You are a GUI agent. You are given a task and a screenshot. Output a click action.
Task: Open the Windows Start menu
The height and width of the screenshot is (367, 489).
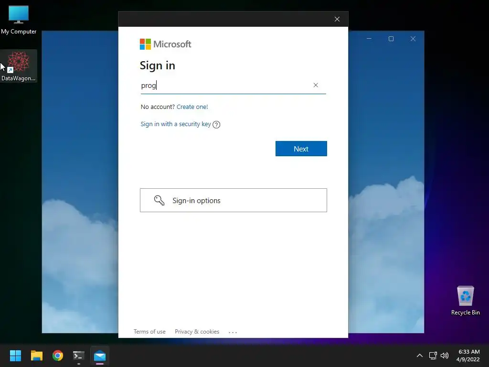tap(15, 356)
